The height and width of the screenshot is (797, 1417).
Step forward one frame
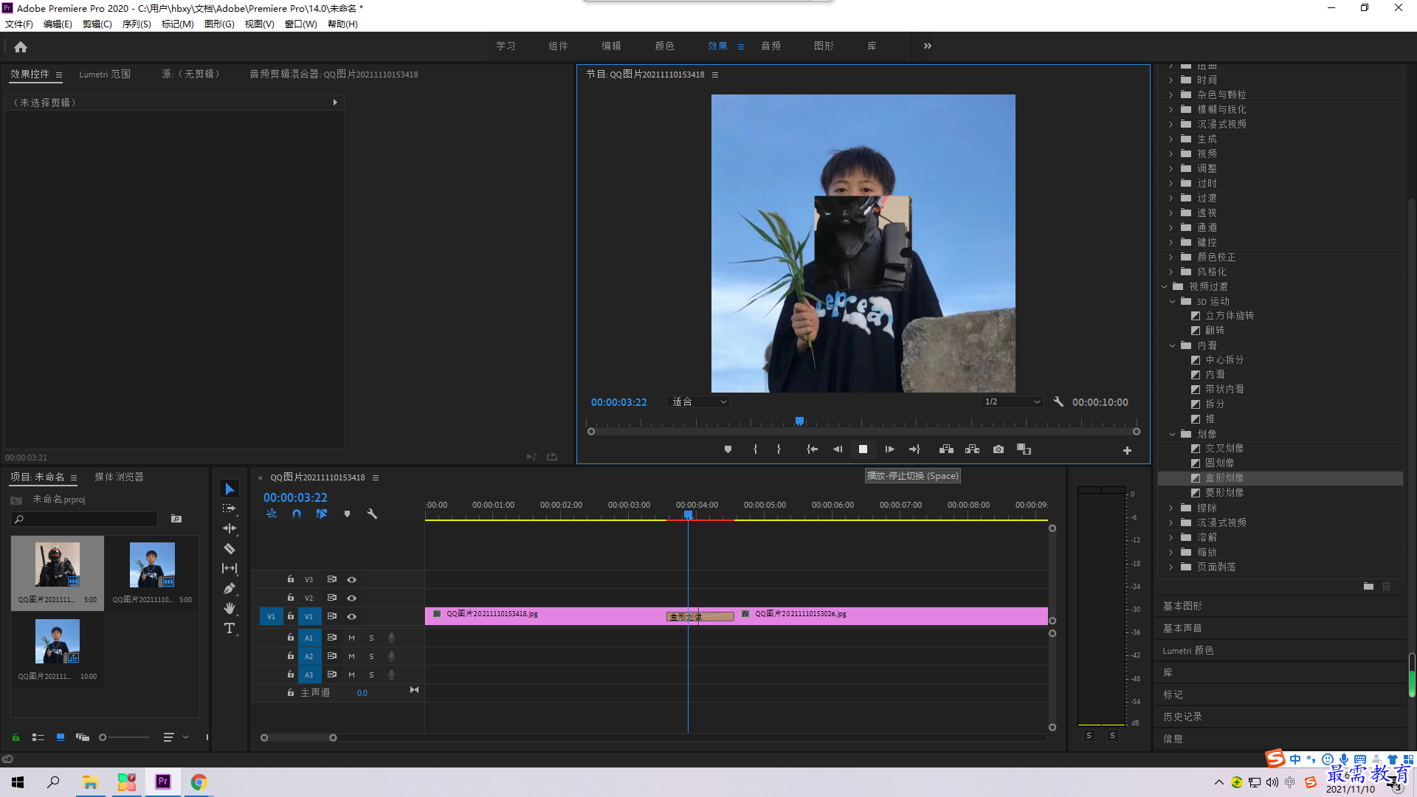[x=889, y=449]
